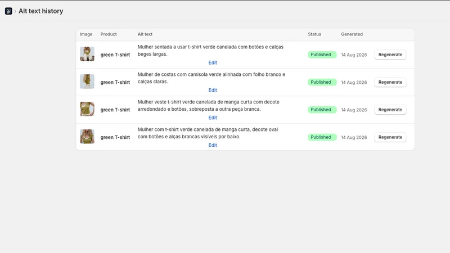
Task: Click the text 'Mulher com t-shirt verde canelada'
Action: pos(175,129)
